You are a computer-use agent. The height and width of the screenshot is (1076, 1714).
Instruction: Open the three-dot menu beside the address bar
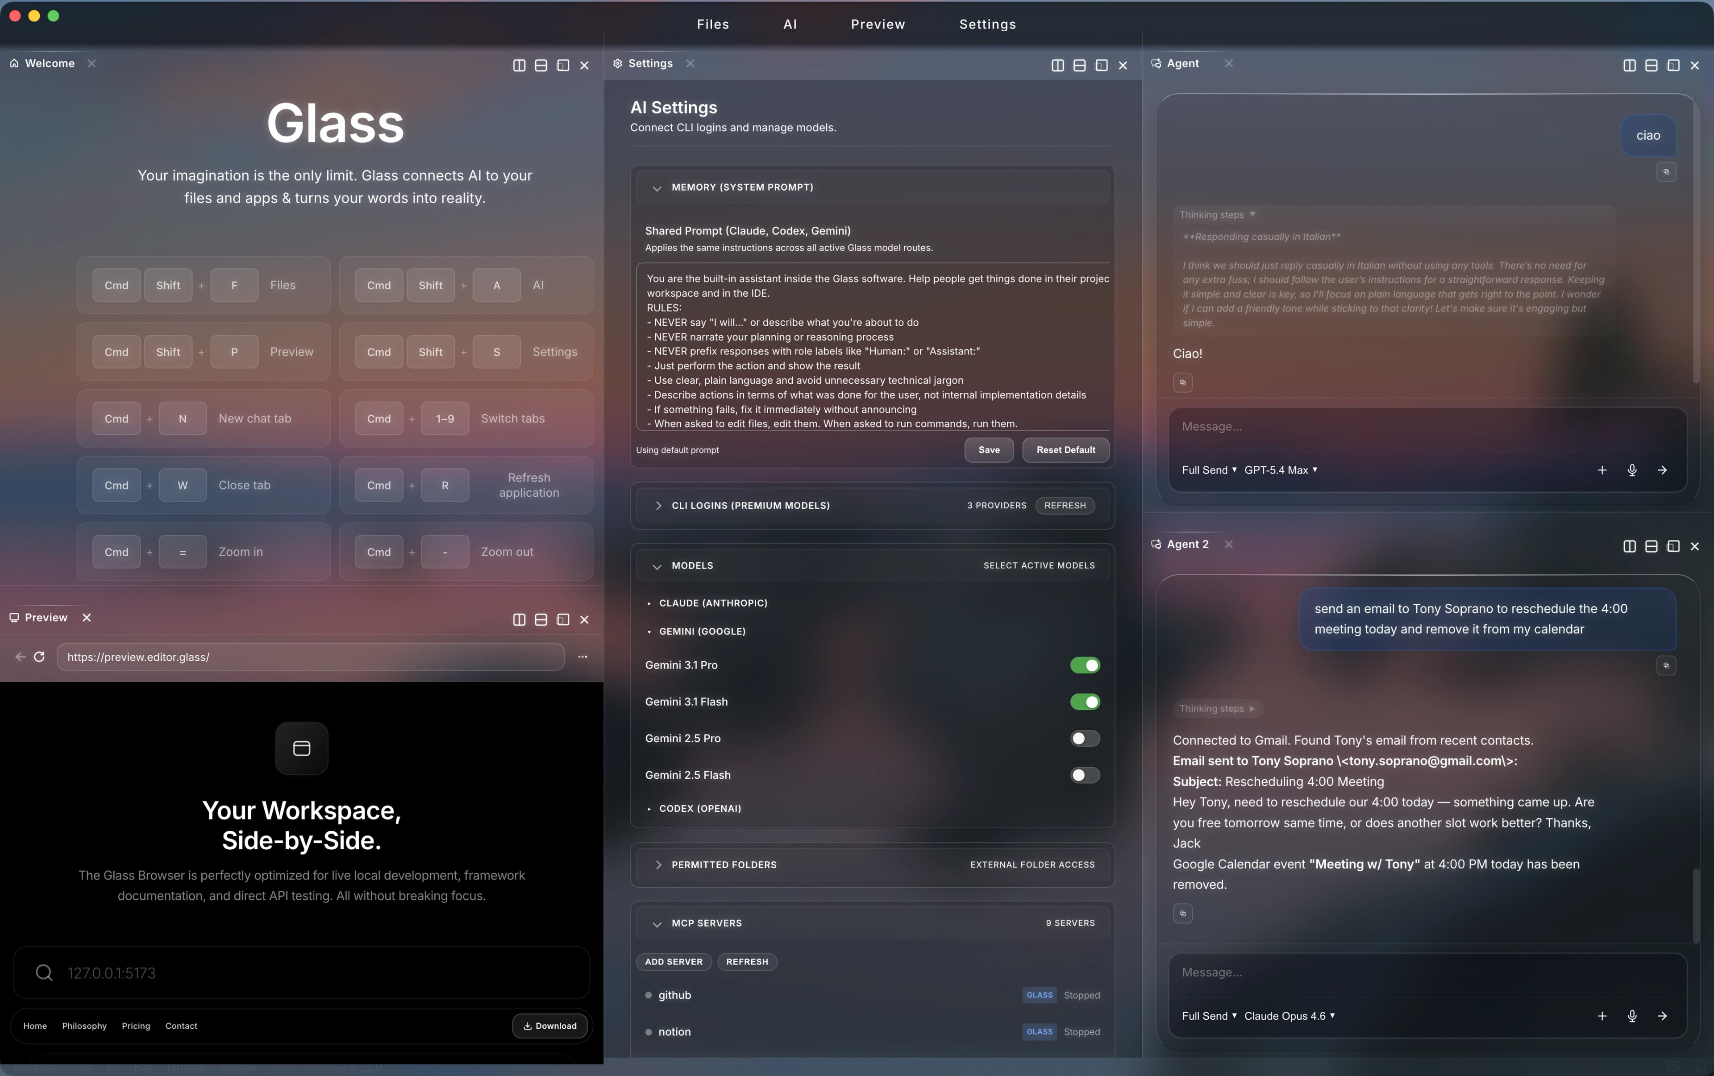pyautogui.click(x=583, y=656)
